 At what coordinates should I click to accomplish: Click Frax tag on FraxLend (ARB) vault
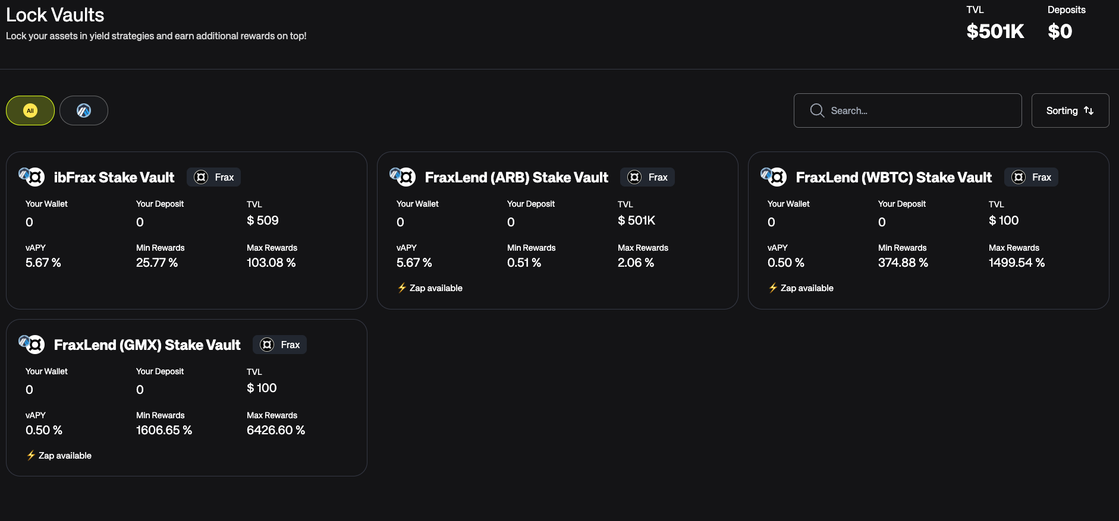click(x=647, y=177)
